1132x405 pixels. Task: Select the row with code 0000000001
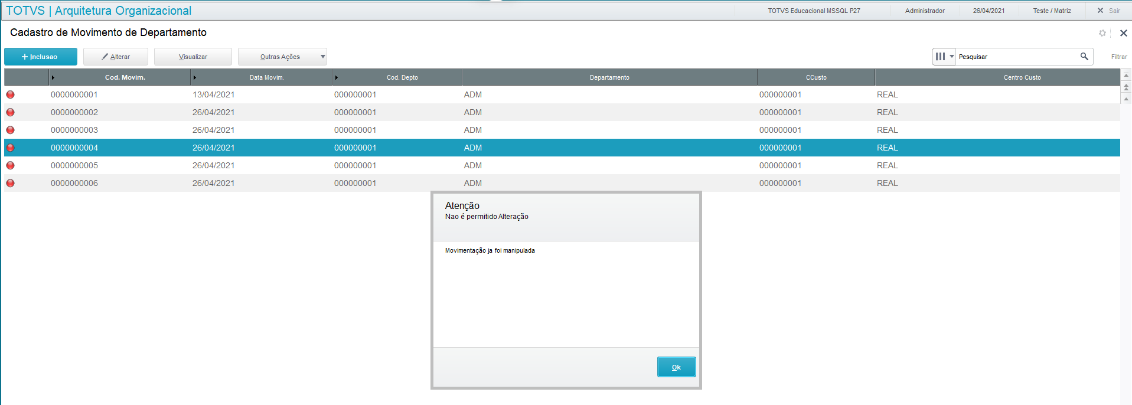[562, 94]
